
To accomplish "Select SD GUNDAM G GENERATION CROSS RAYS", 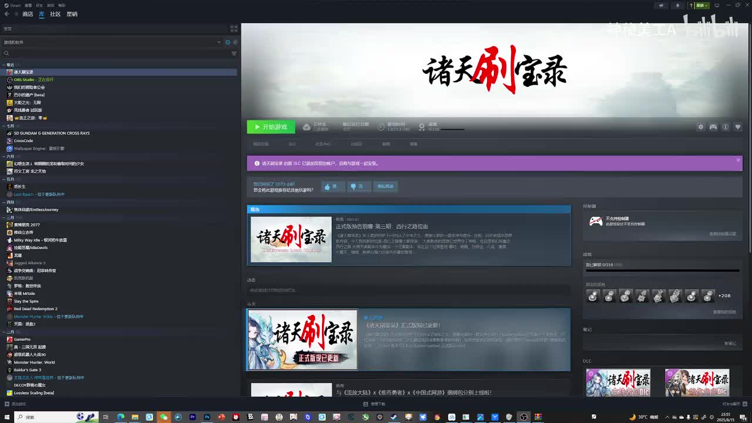I will point(120,133).
